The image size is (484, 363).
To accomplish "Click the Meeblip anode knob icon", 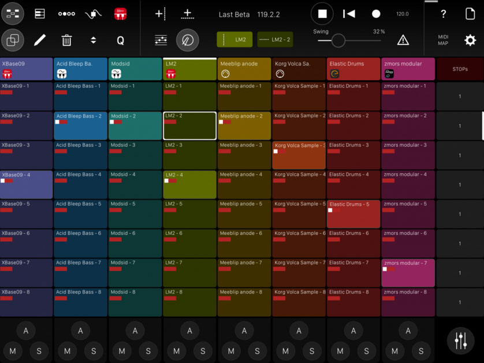I will tap(225, 74).
